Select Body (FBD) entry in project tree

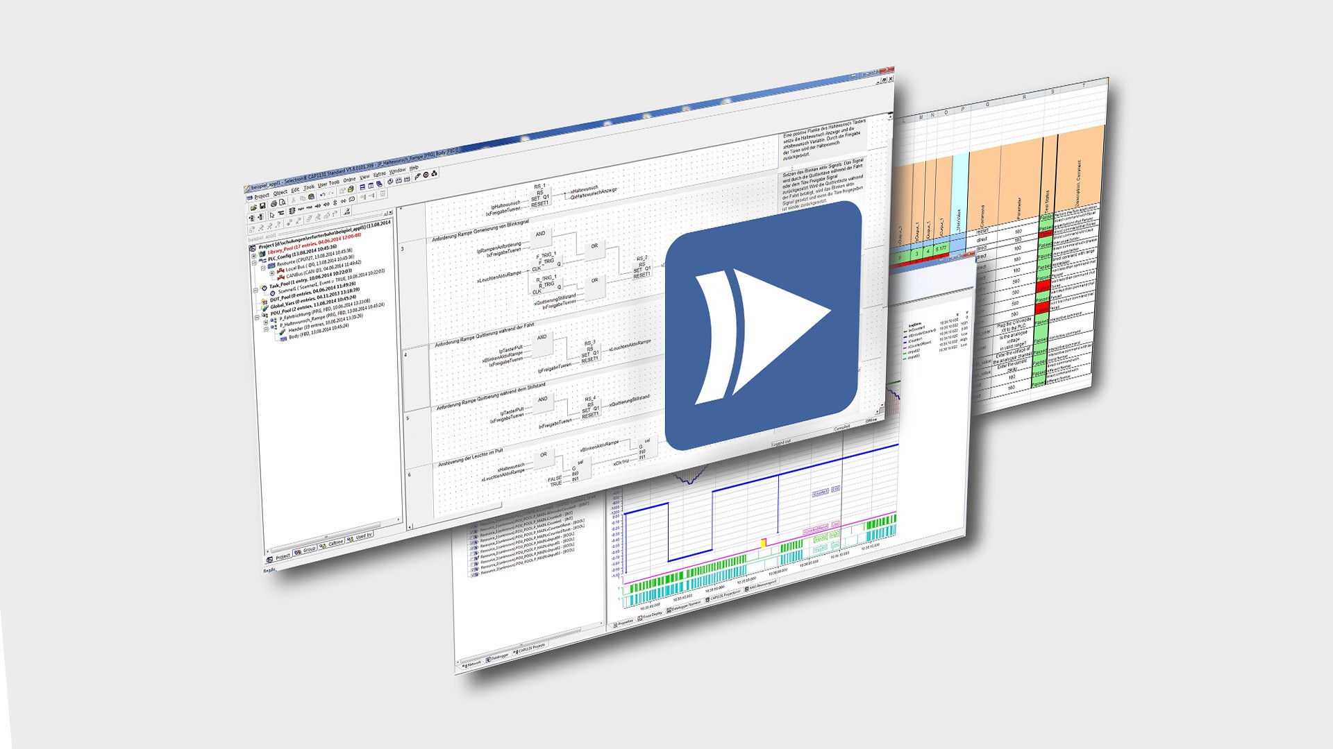[x=294, y=336]
